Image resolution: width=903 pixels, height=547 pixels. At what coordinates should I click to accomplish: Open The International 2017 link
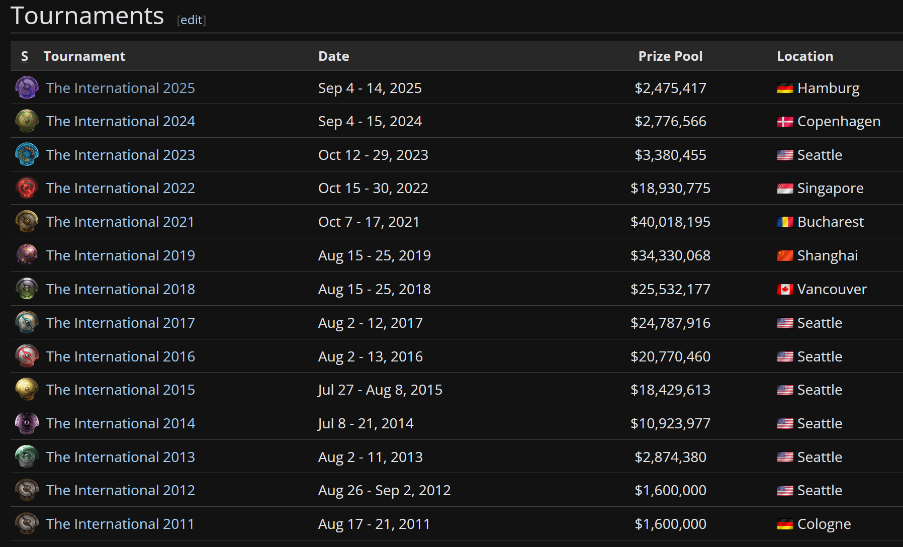coord(120,323)
